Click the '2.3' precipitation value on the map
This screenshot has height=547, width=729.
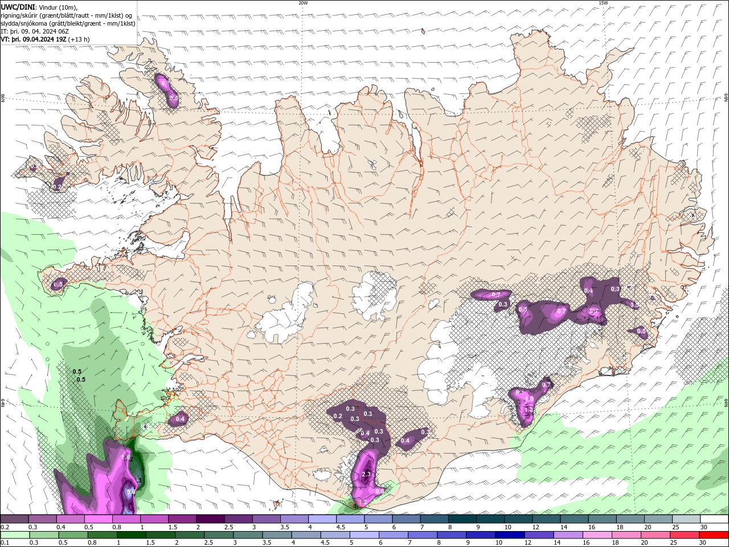[x=366, y=474]
